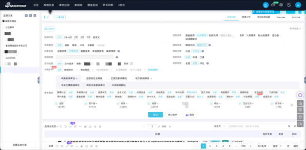306x150 pixels.
Task: Check the 中央主要新闻单位 checkbox
Action: click(59, 85)
